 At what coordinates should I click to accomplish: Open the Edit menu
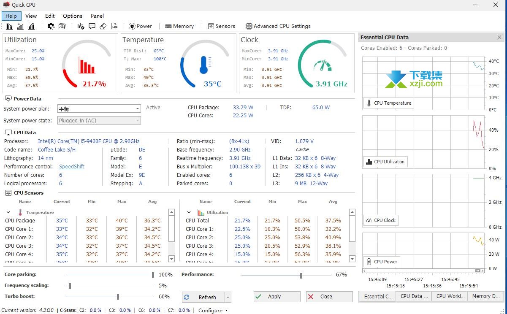pyautogui.click(x=50, y=16)
